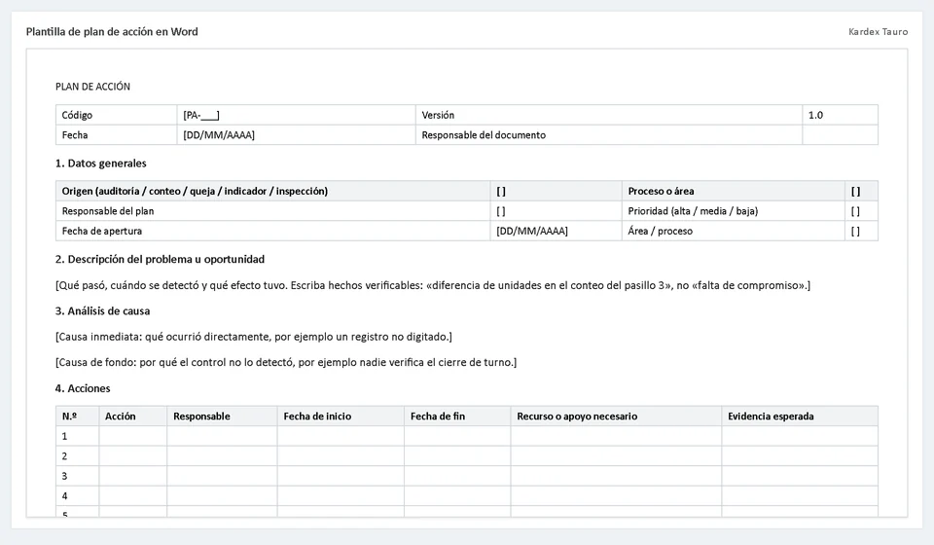
Task: Click the 'Recurso o apoyo necesario' column header
Action: 616,417
